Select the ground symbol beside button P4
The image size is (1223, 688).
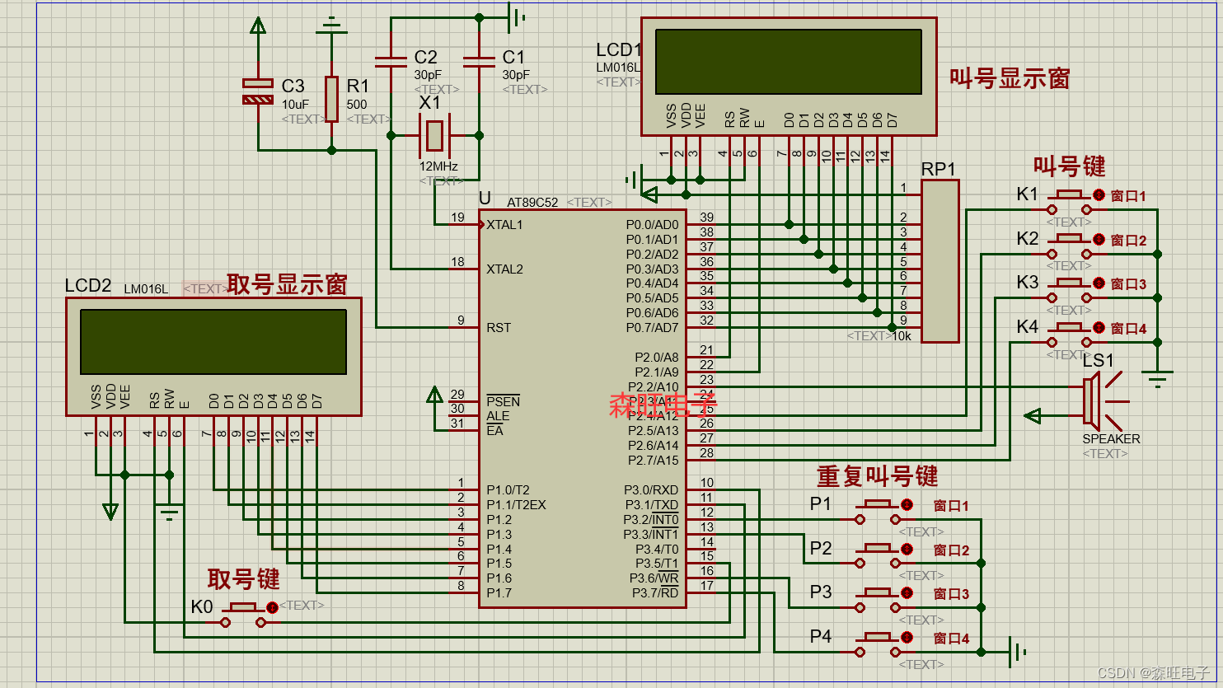coord(1018,652)
